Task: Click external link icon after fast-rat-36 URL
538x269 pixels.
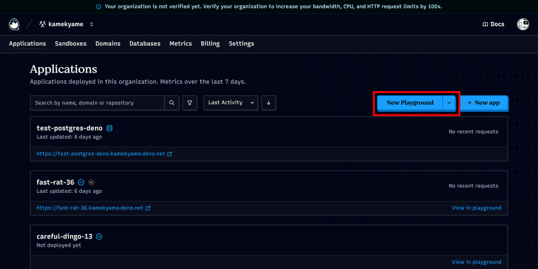Action: click(148, 208)
